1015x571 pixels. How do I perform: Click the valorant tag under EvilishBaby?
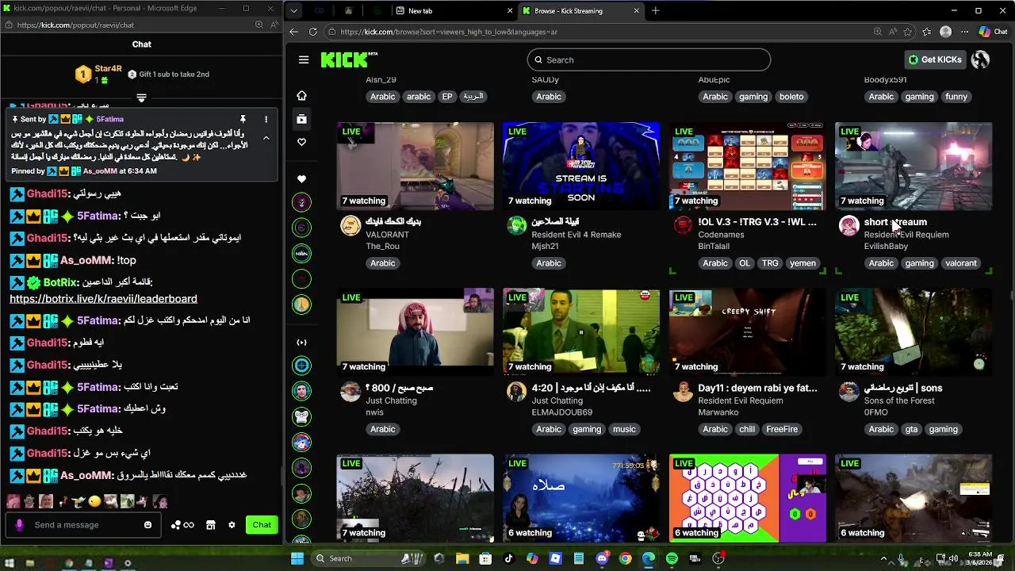click(960, 263)
